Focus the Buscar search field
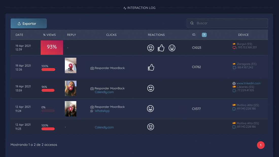279x157 pixels. pyautogui.click(x=227, y=23)
